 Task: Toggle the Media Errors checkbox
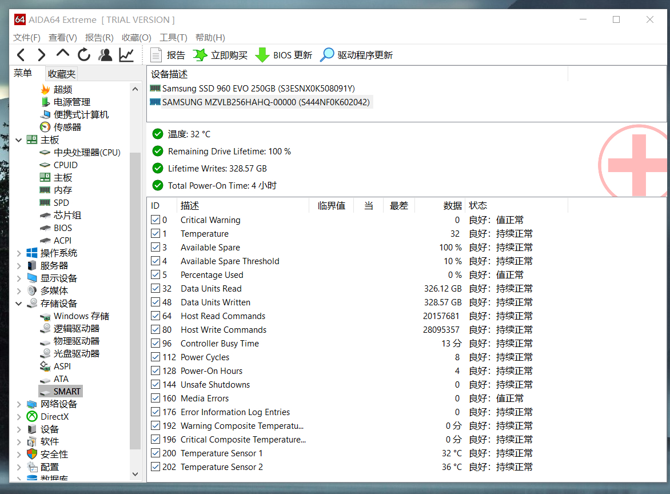click(155, 398)
